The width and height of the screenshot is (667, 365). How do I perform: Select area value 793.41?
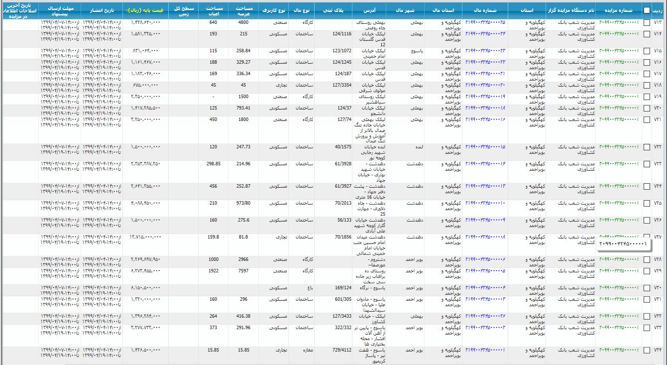click(x=243, y=108)
